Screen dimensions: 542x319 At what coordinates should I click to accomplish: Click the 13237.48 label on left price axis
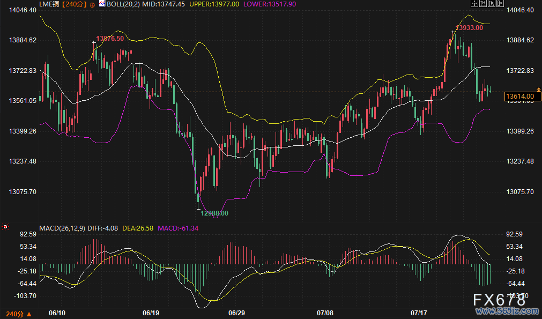(23, 161)
